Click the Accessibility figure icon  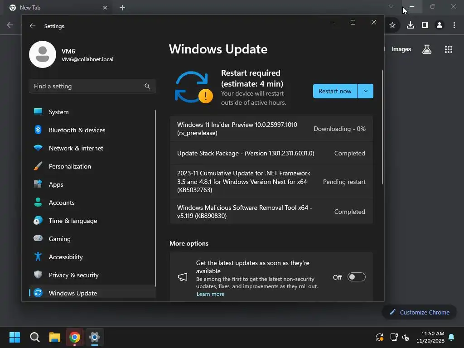pyautogui.click(x=38, y=256)
